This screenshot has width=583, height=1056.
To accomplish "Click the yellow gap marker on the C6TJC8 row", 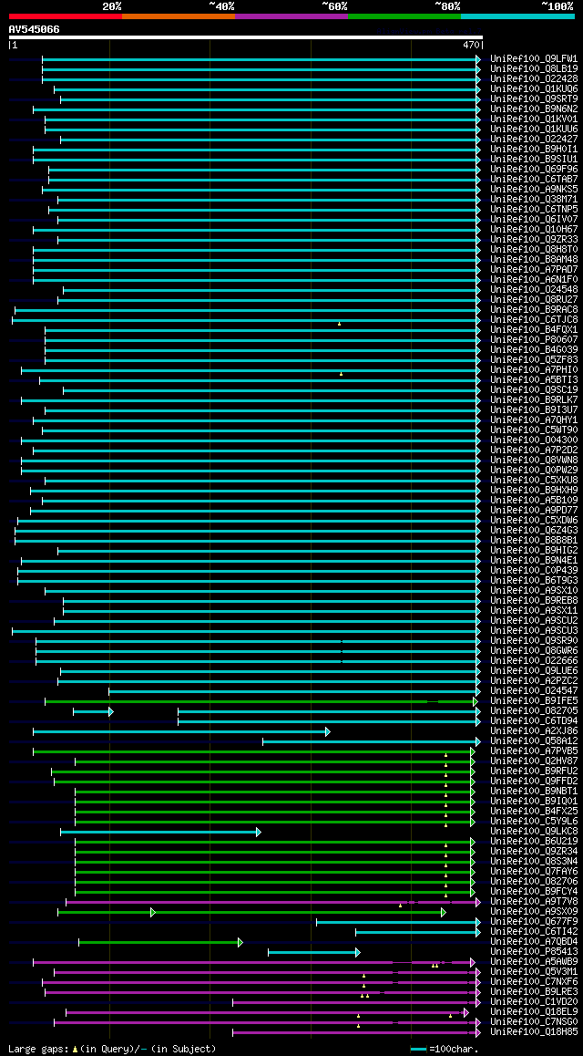I will pos(340,323).
